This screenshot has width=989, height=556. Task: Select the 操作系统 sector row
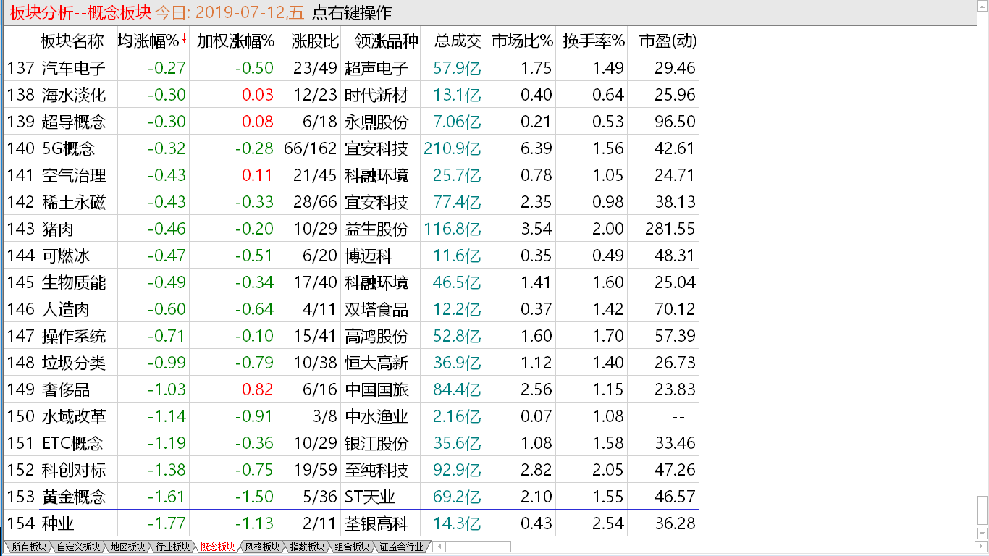[x=352, y=336]
